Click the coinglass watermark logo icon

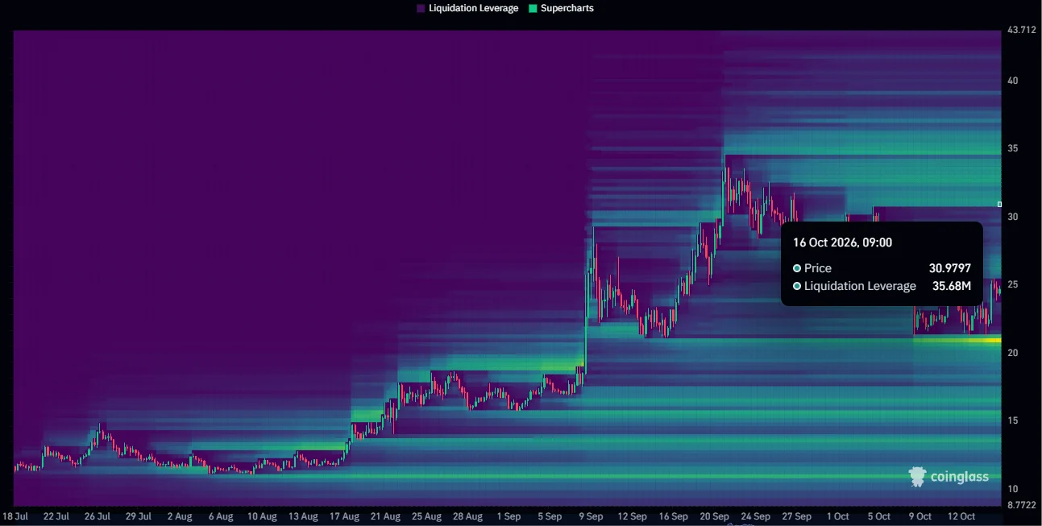[x=917, y=477]
